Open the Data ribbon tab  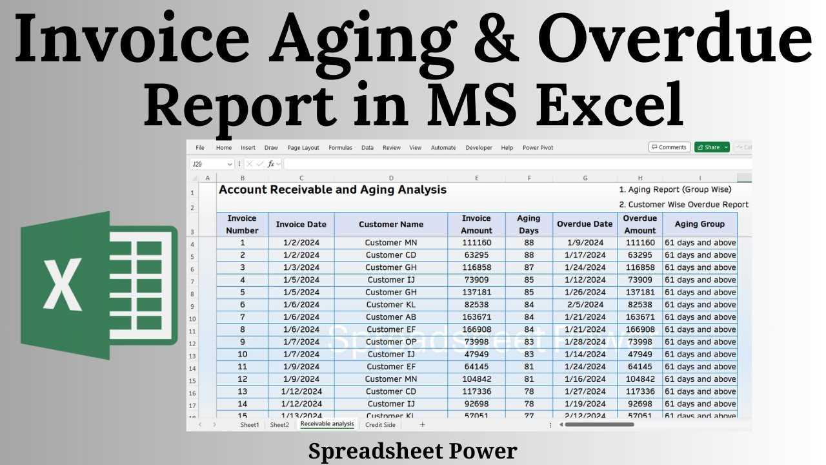click(367, 147)
